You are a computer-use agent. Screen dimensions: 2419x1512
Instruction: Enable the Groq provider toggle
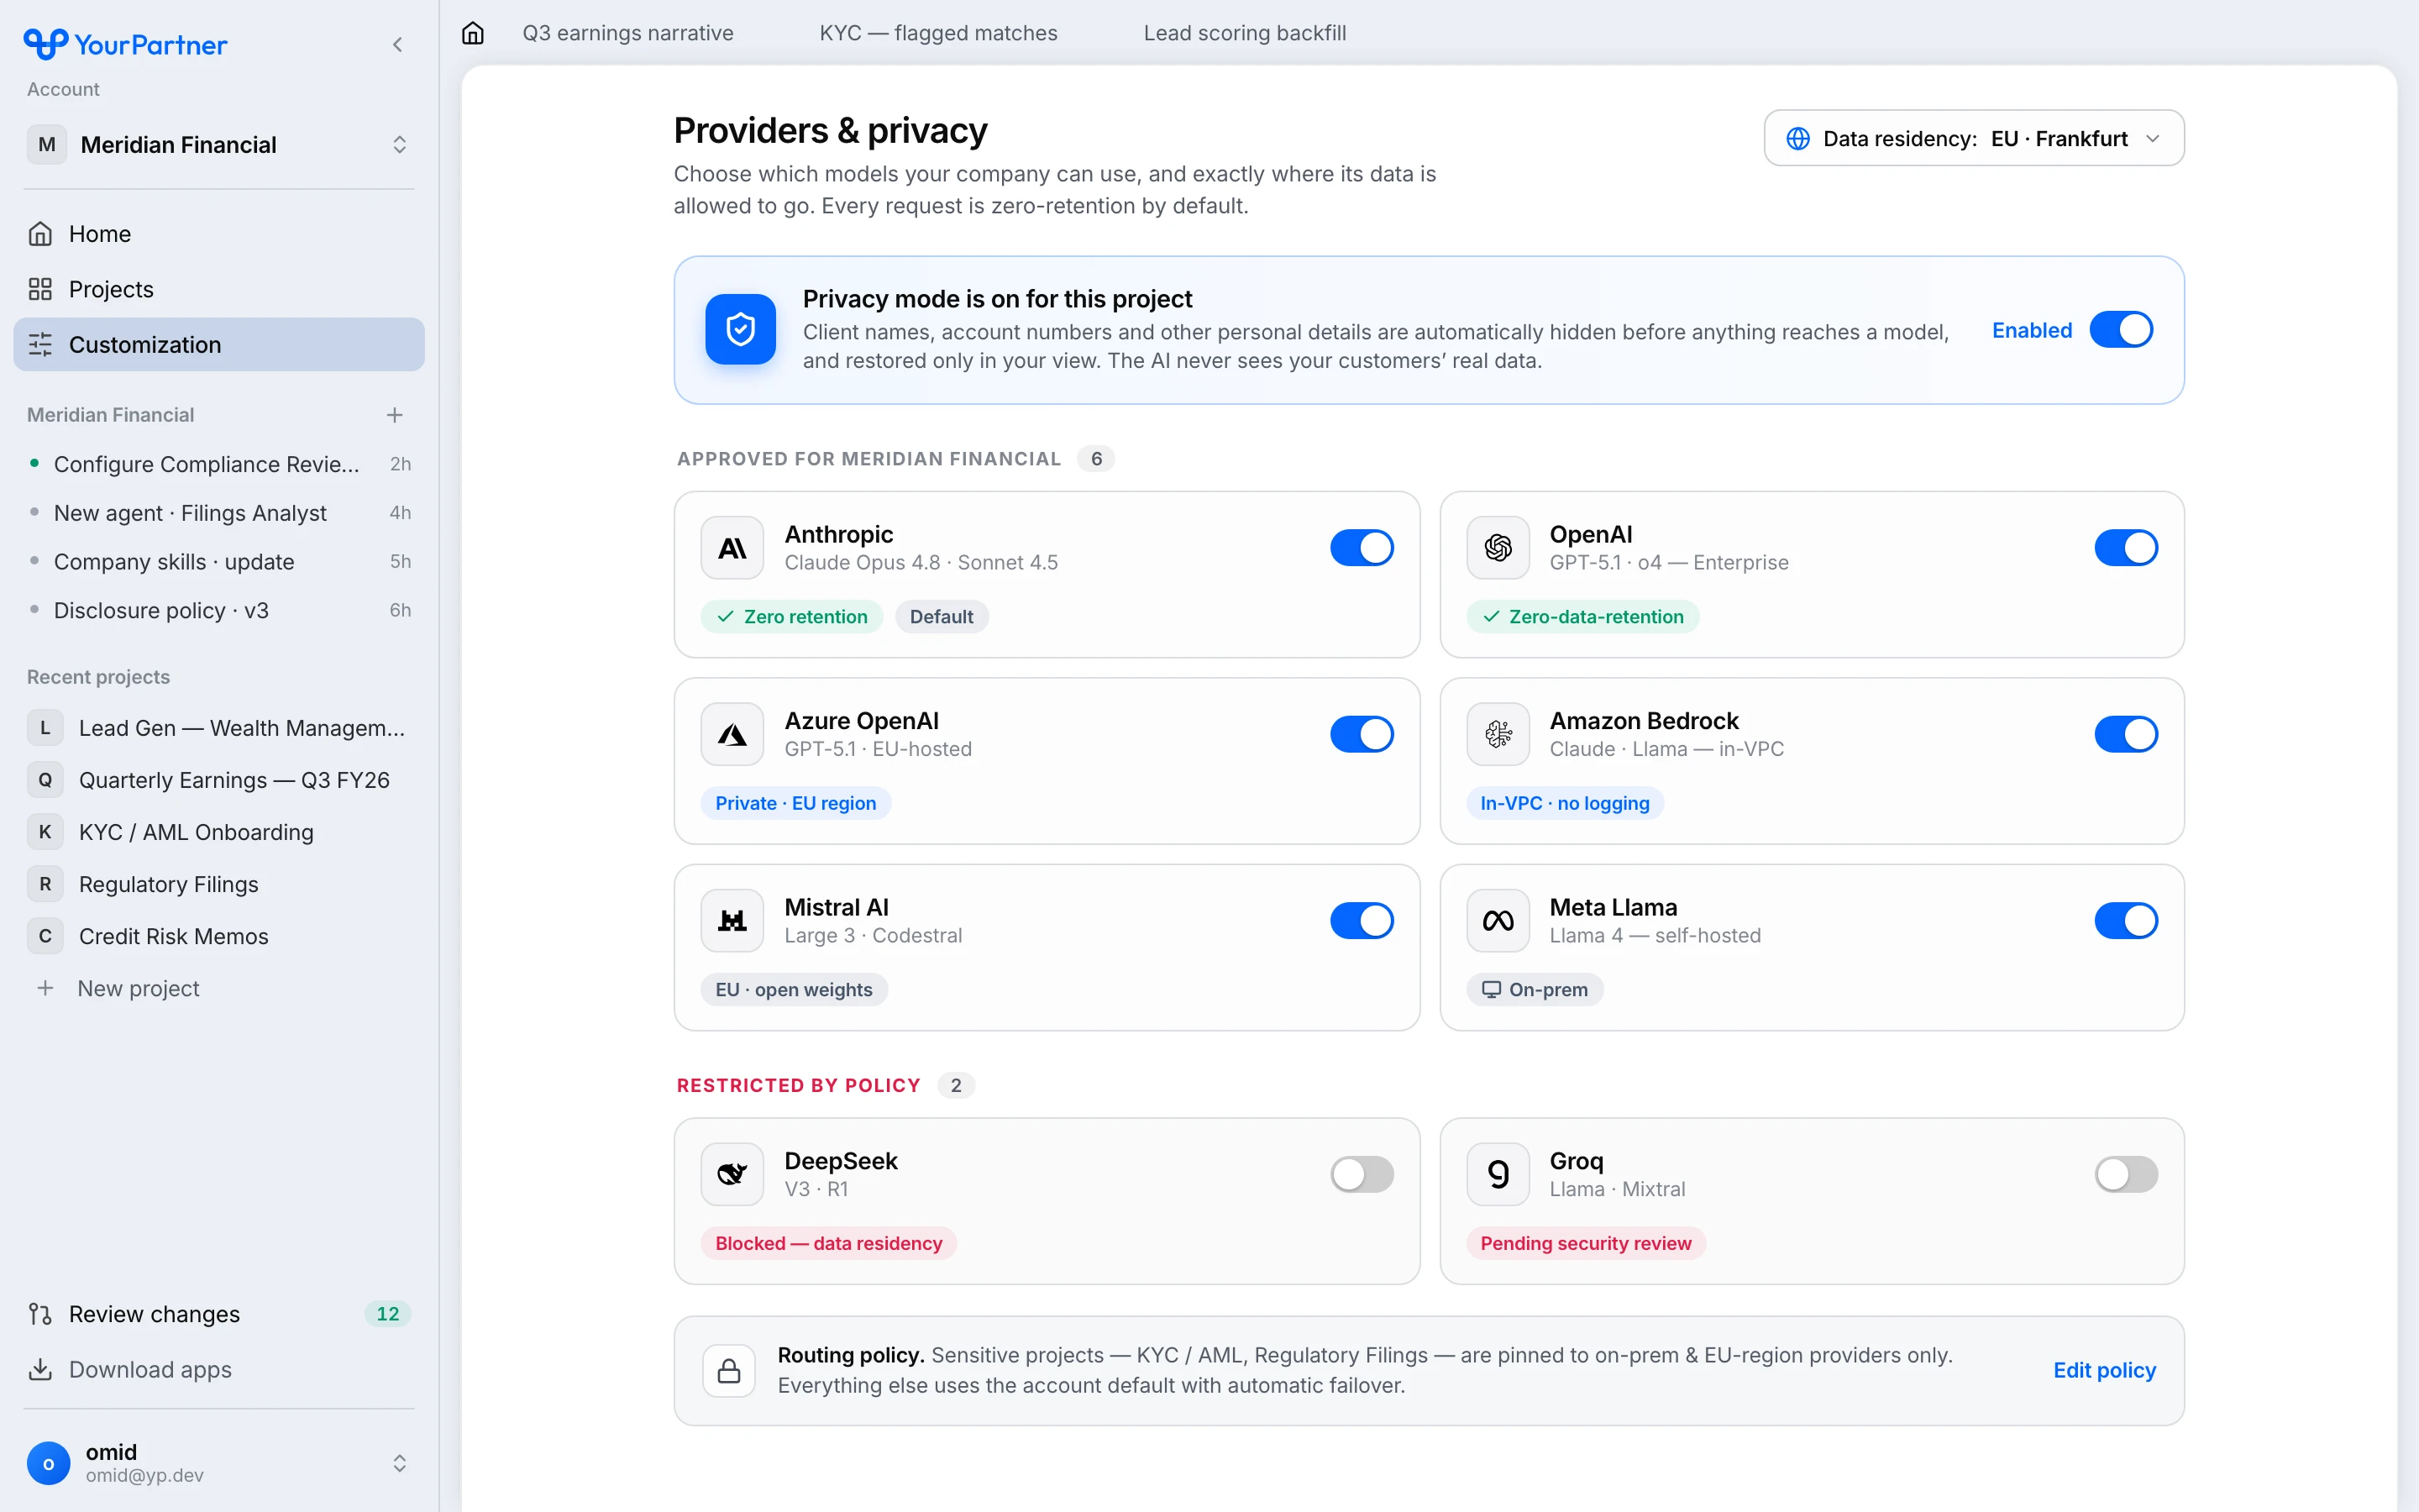pos(2126,1174)
